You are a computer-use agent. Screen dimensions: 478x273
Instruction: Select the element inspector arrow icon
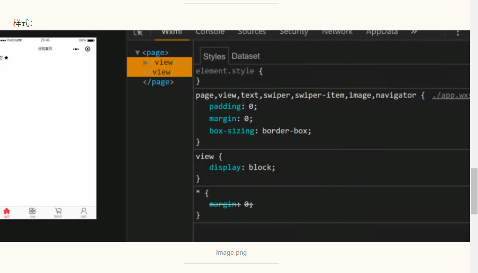click(138, 32)
